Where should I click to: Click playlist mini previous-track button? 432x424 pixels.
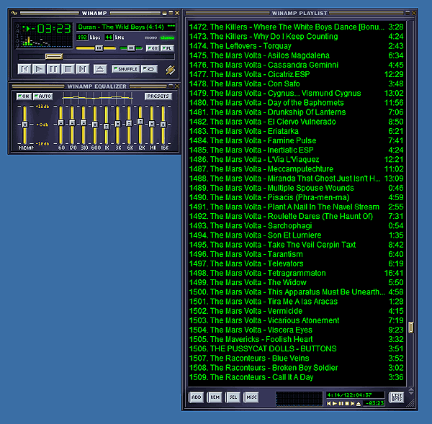point(328,404)
